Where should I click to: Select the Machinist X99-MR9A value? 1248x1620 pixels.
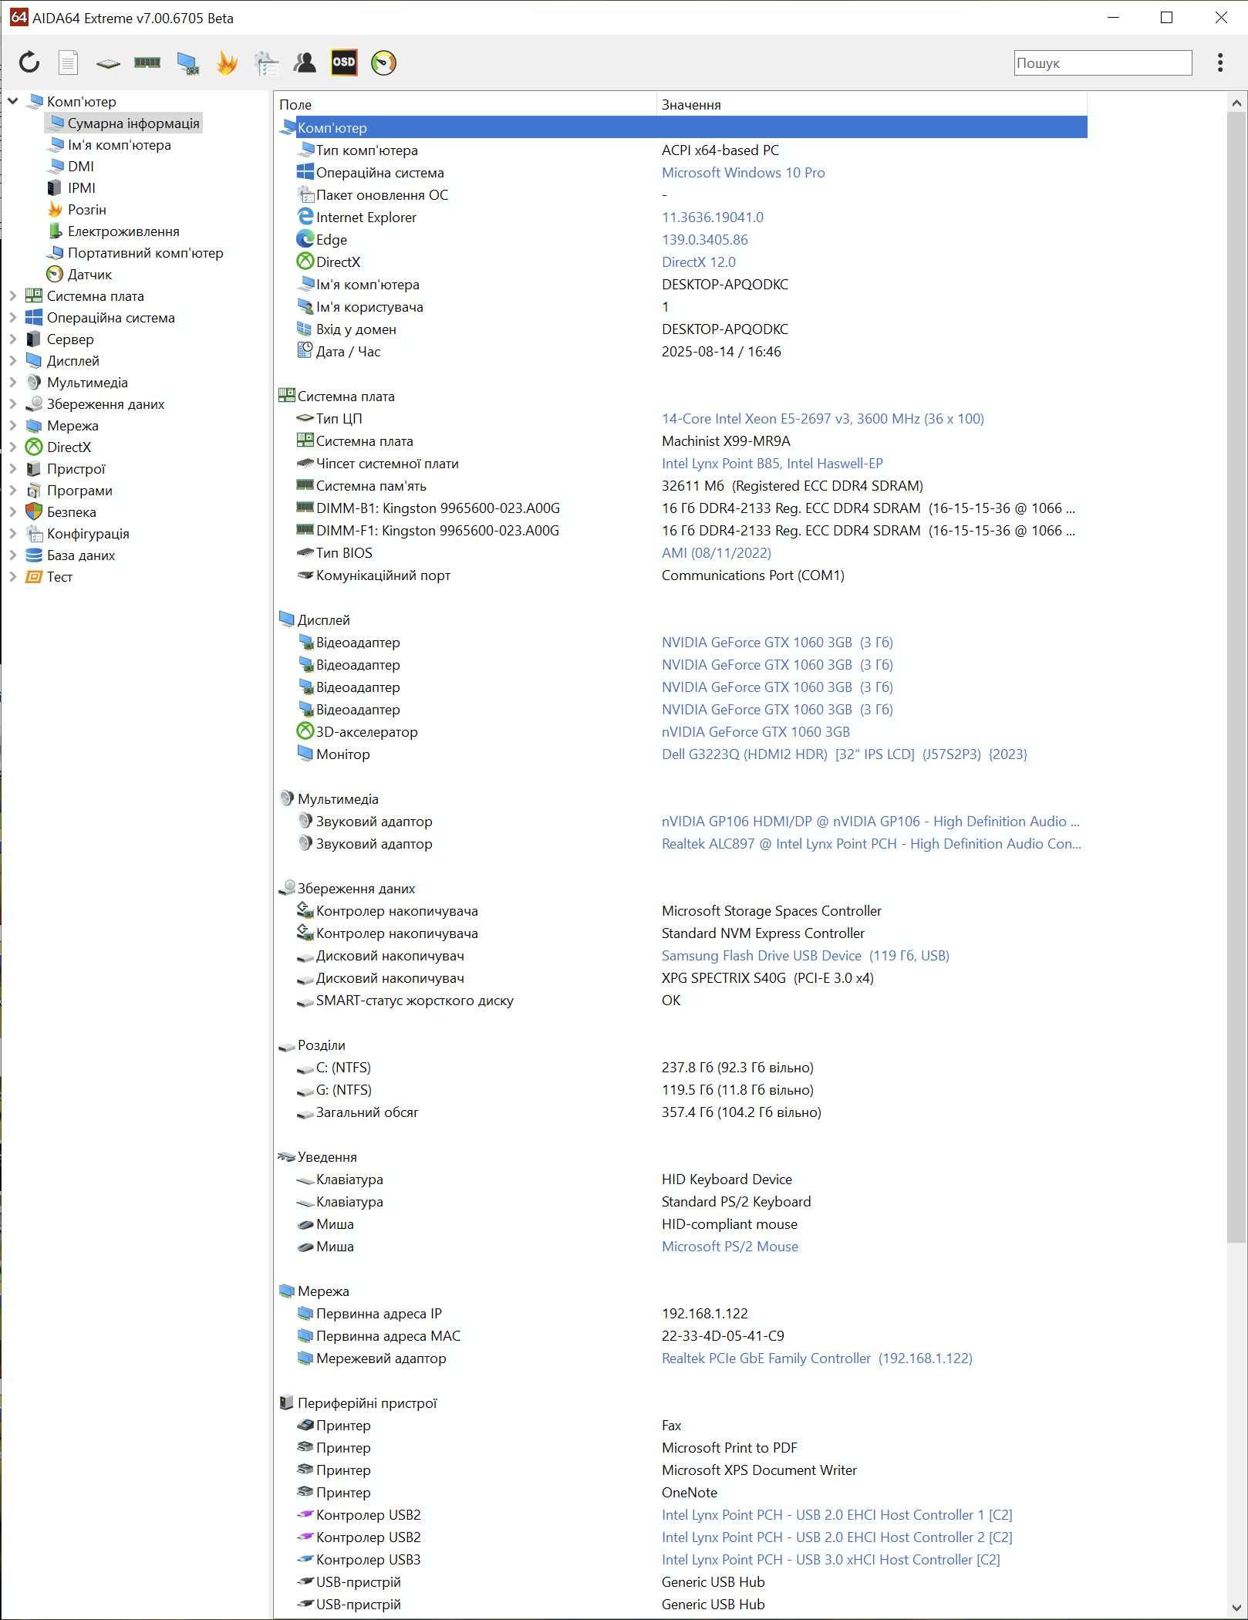click(x=726, y=441)
